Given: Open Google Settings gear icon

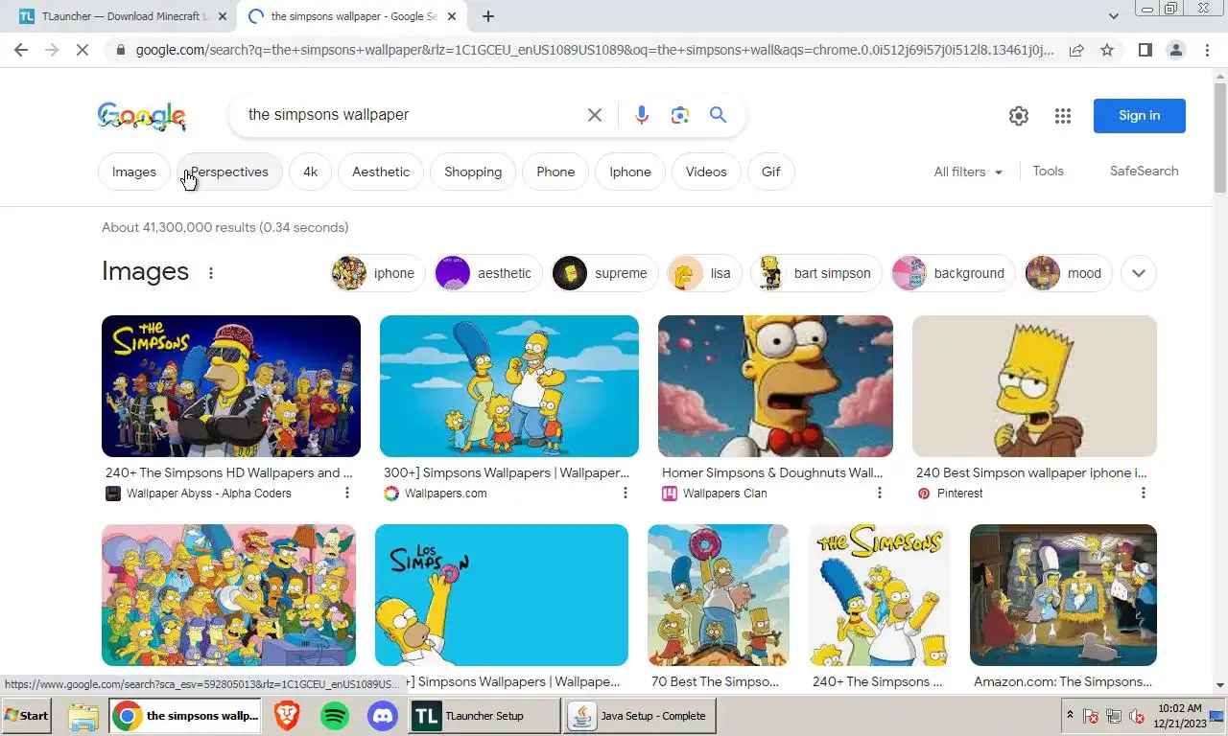Looking at the screenshot, I should click(x=1019, y=116).
